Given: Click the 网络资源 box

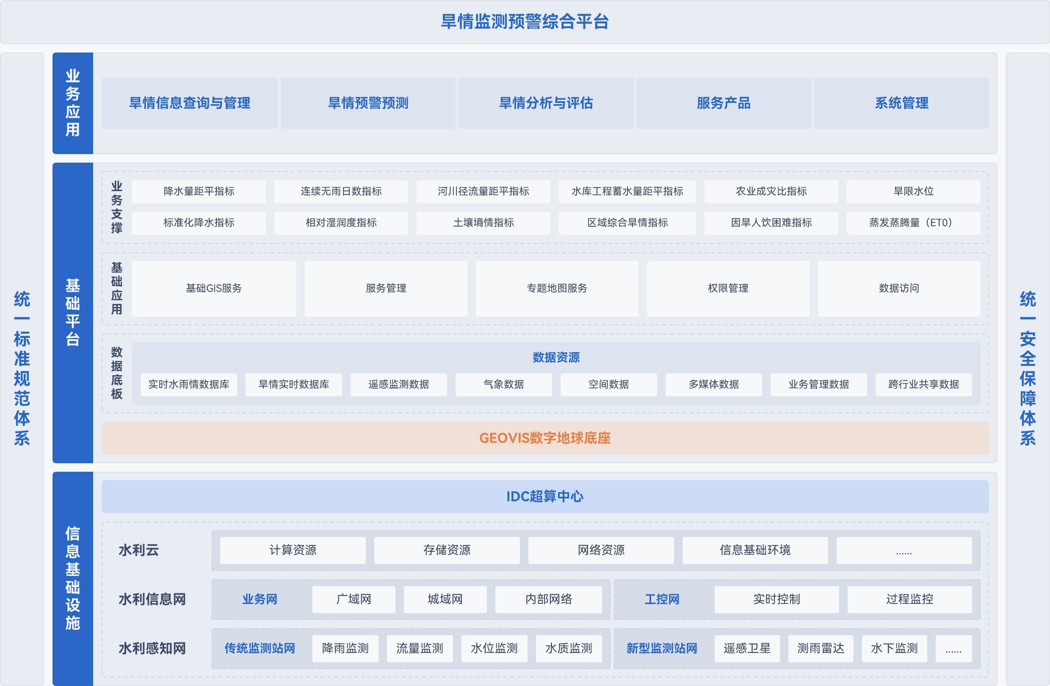Looking at the screenshot, I should tap(601, 550).
